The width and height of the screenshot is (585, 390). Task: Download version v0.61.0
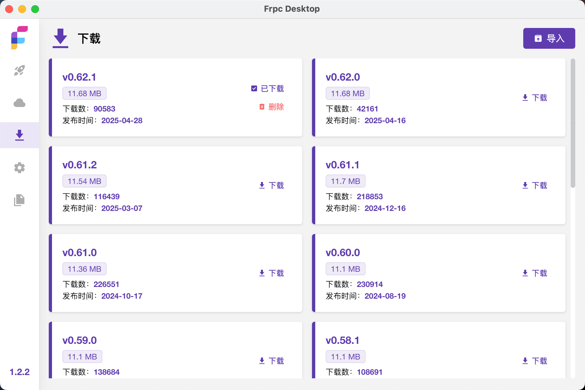click(x=271, y=273)
